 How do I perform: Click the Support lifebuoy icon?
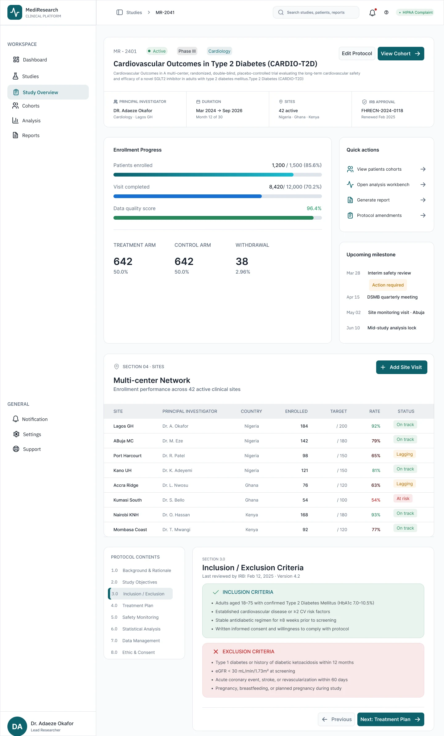pyautogui.click(x=16, y=449)
